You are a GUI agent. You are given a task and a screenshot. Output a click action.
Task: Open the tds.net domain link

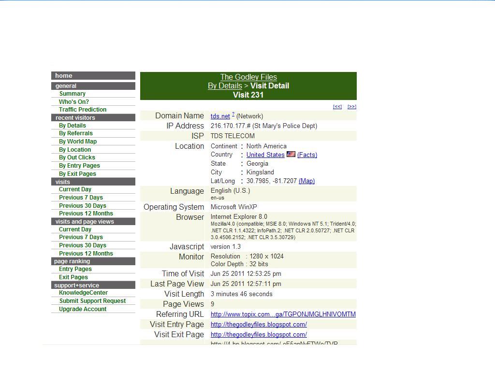220,116
